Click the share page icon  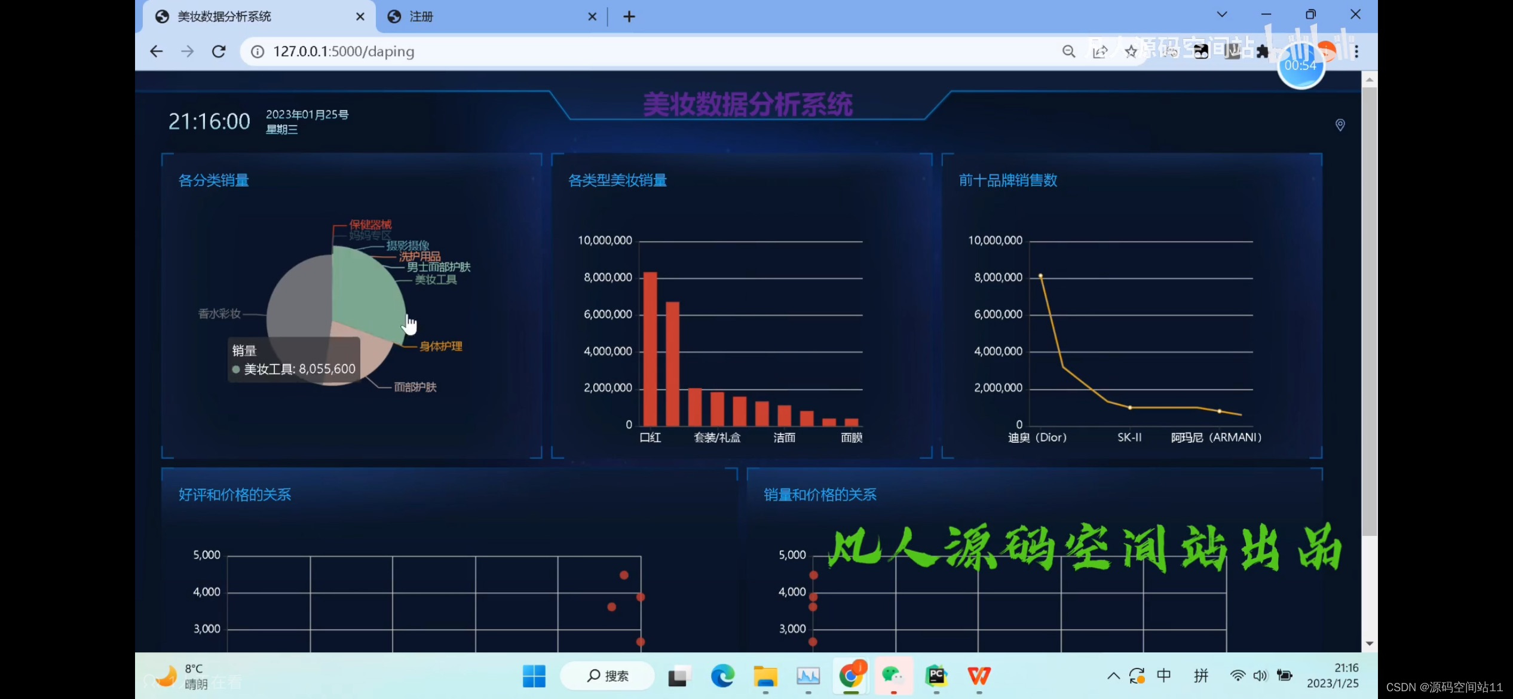point(1099,52)
